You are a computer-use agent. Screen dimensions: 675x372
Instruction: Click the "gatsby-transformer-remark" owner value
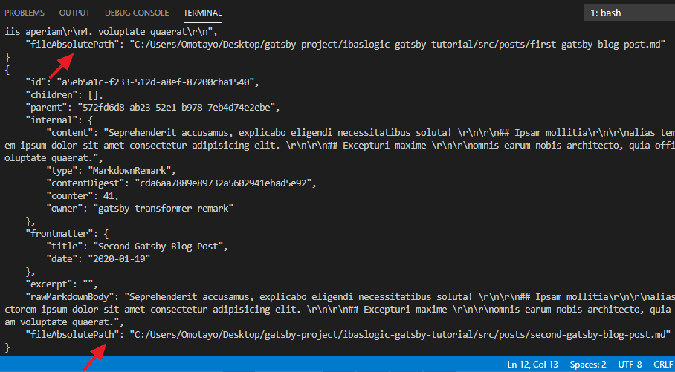click(x=162, y=209)
